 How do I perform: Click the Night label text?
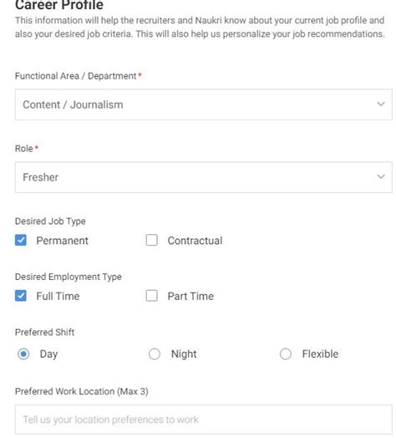pyautogui.click(x=184, y=354)
